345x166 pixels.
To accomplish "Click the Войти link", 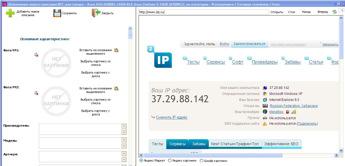I will [x=224, y=44].
